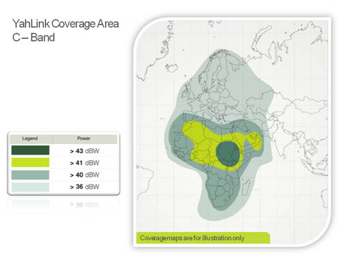Click the 'YahLink Coverage Area' title text

click(x=65, y=24)
